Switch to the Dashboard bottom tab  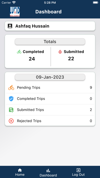48,173
